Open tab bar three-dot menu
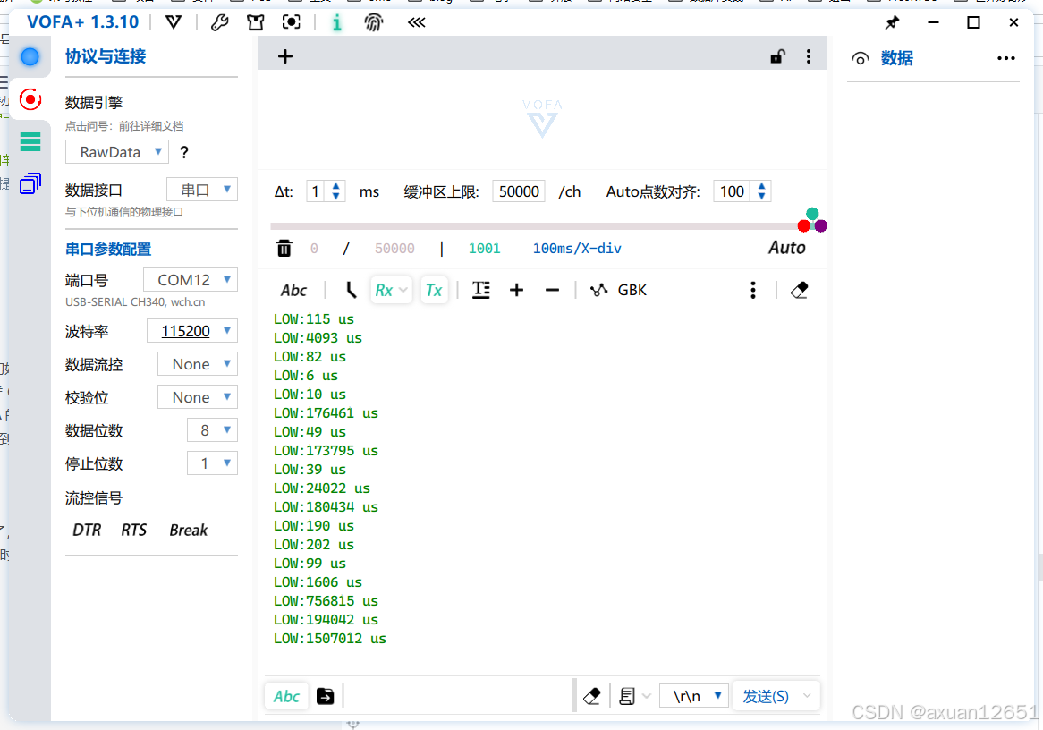 pos(809,56)
